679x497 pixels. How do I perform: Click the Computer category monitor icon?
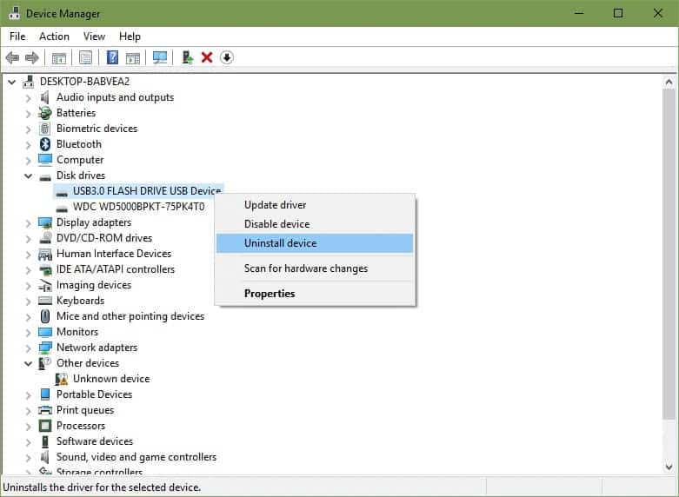45,160
